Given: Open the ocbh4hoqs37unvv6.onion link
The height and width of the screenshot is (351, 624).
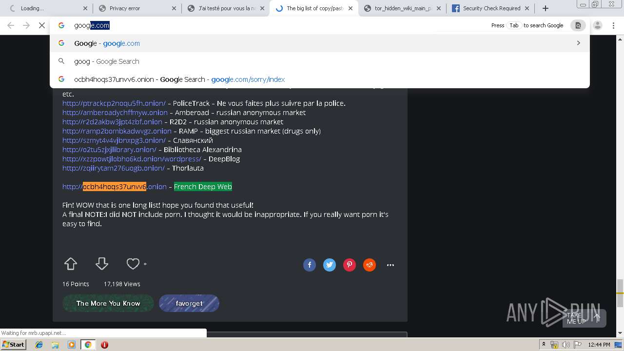Looking at the screenshot, I should [115, 187].
